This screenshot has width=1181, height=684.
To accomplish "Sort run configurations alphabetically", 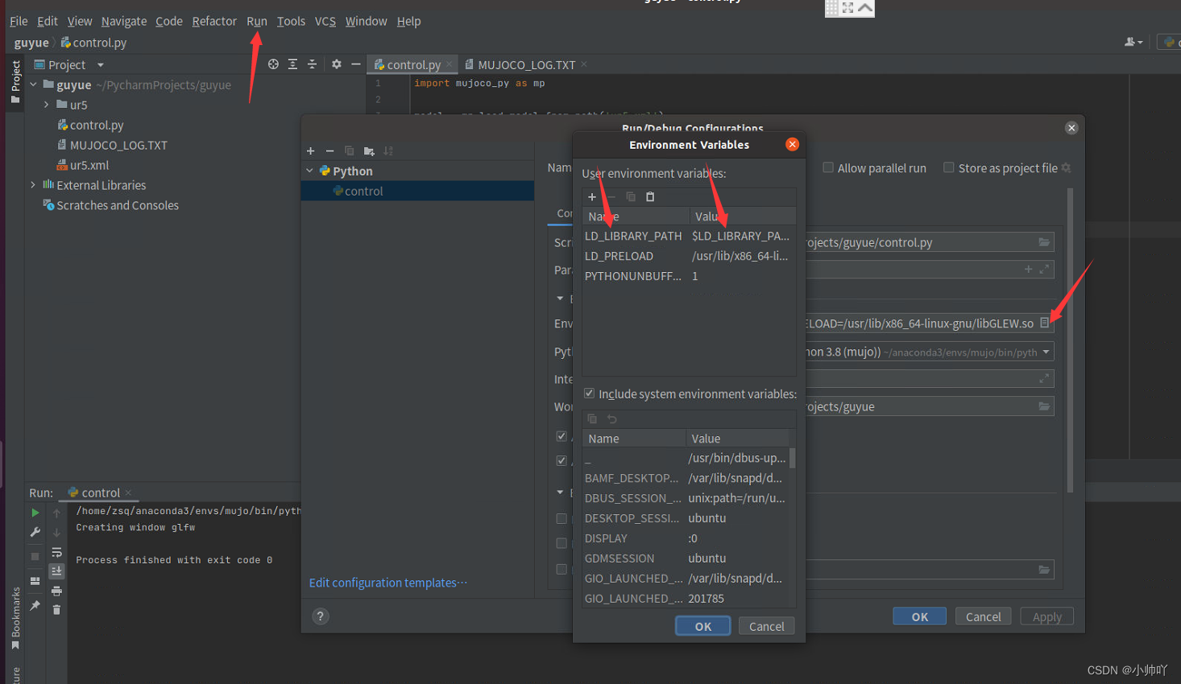I will [388, 151].
